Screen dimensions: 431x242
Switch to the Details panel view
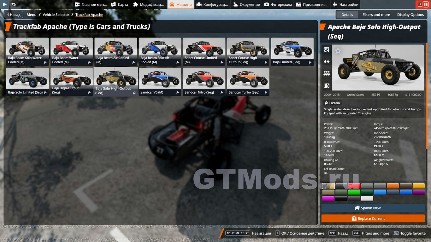click(x=347, y=14)
